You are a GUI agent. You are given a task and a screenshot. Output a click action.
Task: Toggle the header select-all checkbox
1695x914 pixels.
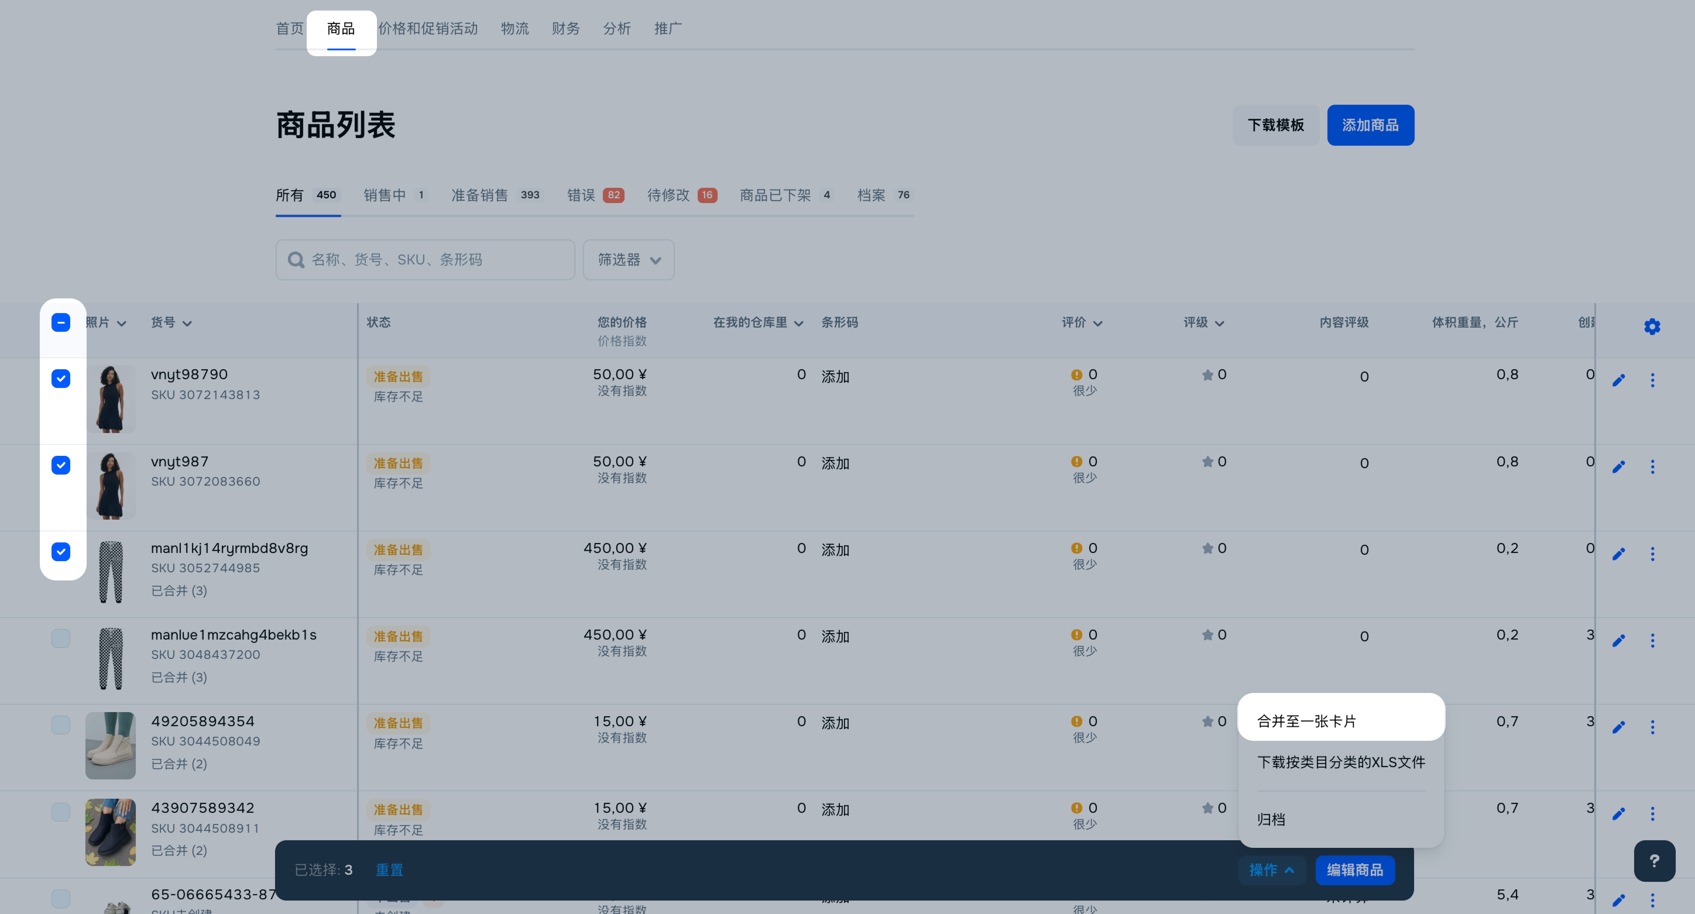click(60, 322)
